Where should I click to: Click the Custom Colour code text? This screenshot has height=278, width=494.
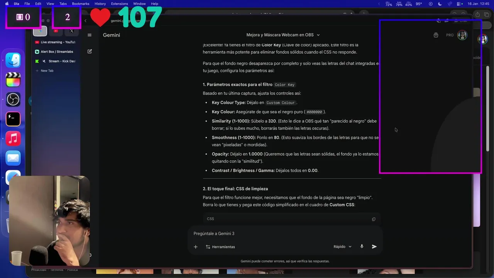click(x=281, y=103)
